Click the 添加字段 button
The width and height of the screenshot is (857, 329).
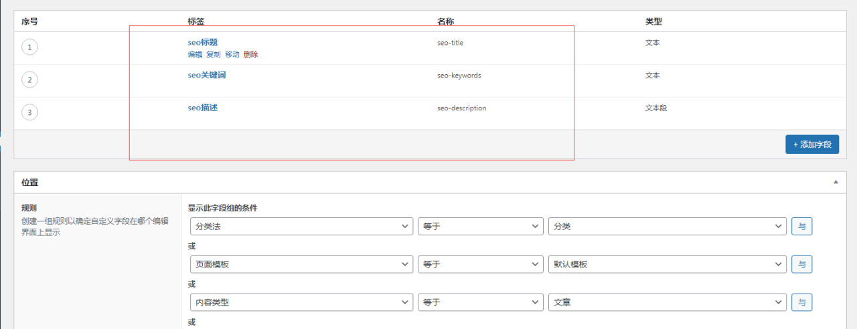tap(811, 144)
